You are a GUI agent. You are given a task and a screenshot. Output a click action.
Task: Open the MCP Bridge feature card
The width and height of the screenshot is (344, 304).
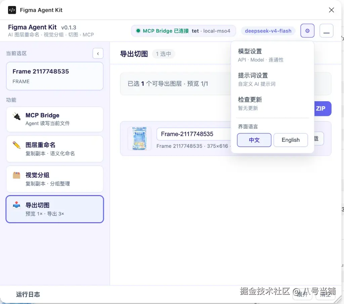pyautogui.click(x=55, y=120)
